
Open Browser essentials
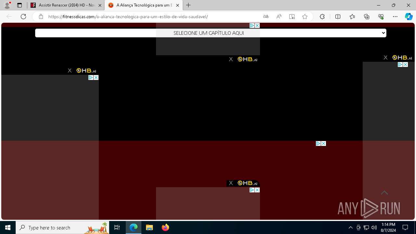pos(381,17)
